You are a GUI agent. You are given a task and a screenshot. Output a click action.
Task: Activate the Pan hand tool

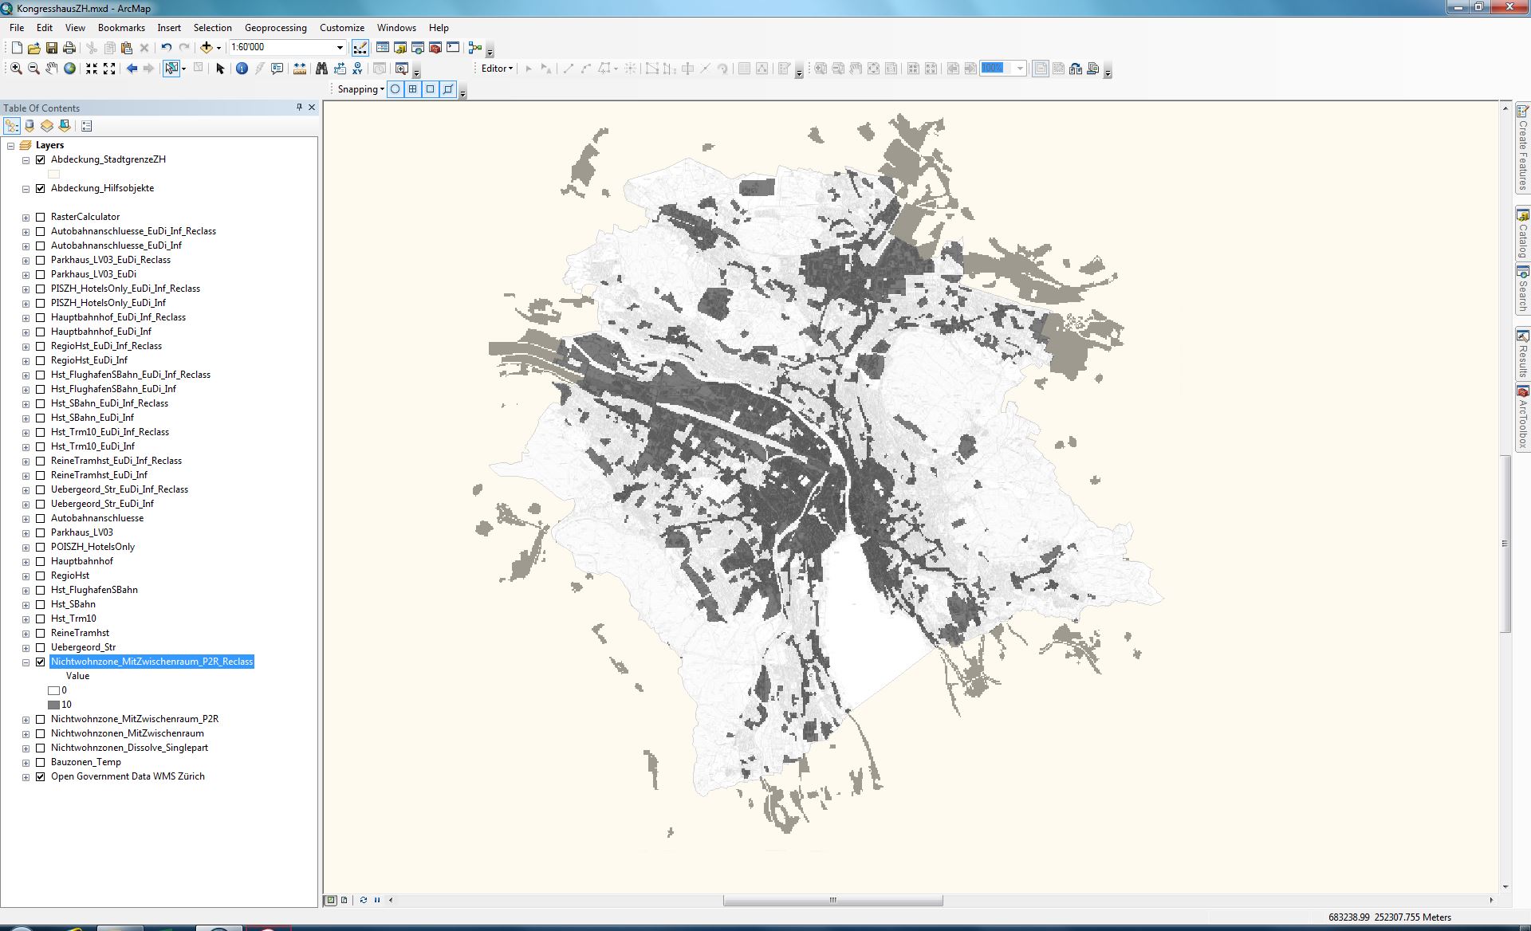pos(52,69)
